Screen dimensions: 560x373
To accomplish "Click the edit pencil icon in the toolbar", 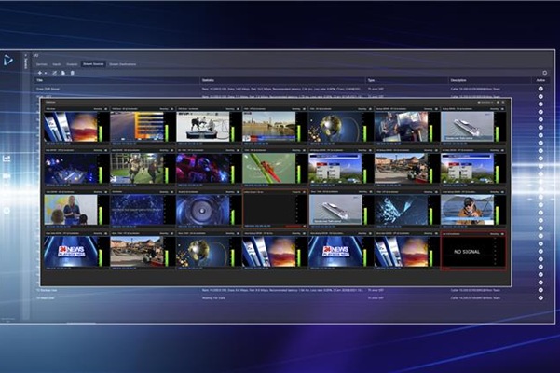I will point(55,73).
